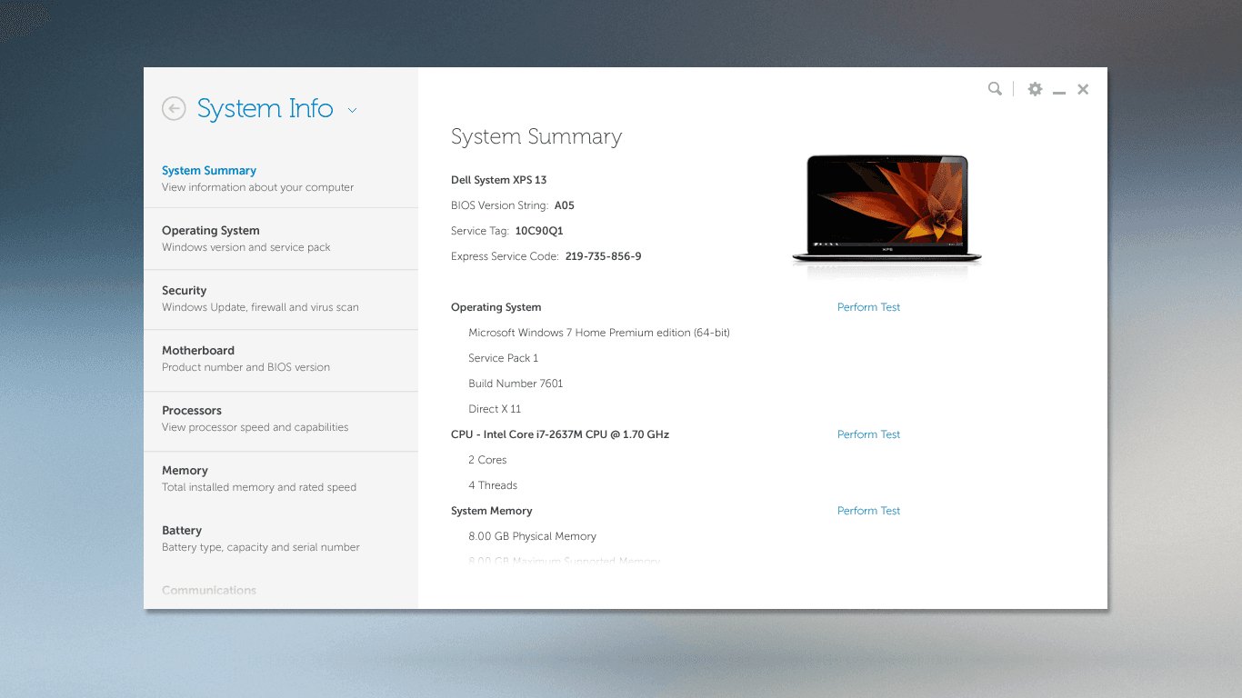The width and height of the screenshot is (1242, 698).
Task: Click 'Windows version and service pack' subtitle
Action: click(246, 247)
